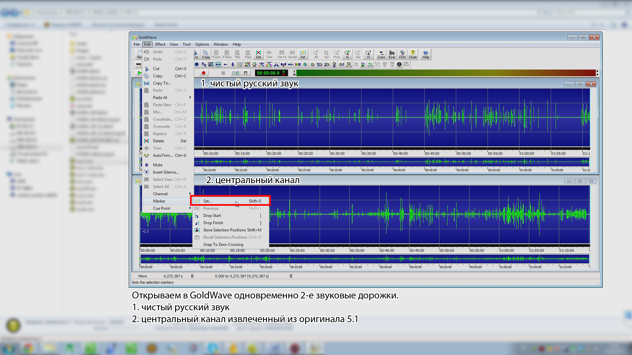632x355 pixels.
Task: Open the View menu
Action: [x=174, y=44]
